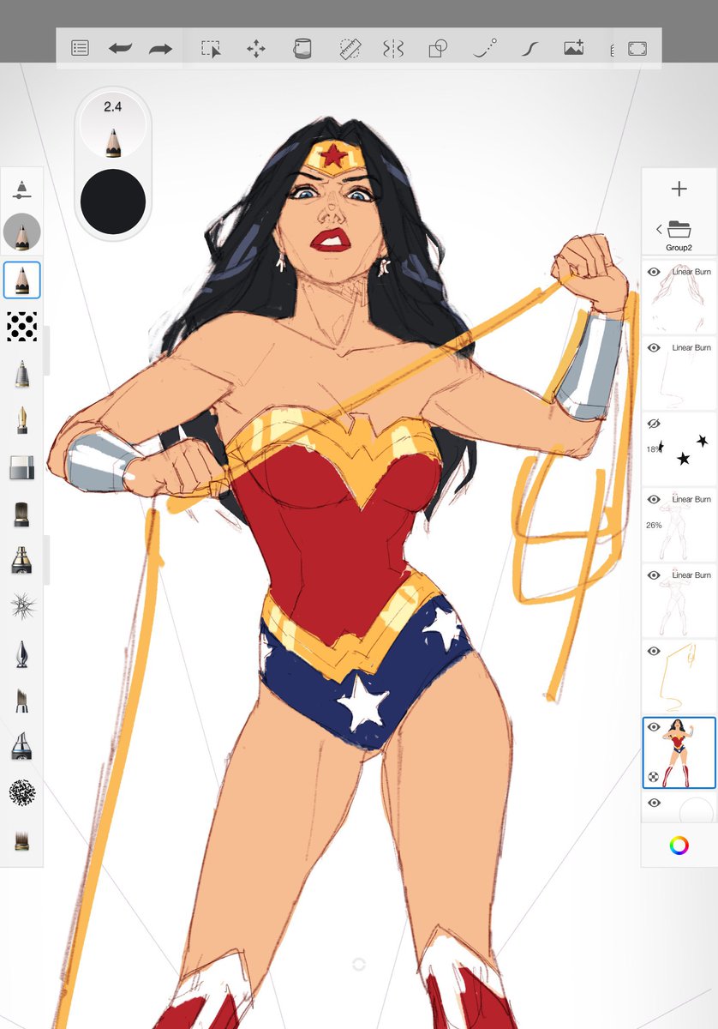Click the 26% opacity label
The width and height of the screenshot is (718, 1029).
(654, 525)
